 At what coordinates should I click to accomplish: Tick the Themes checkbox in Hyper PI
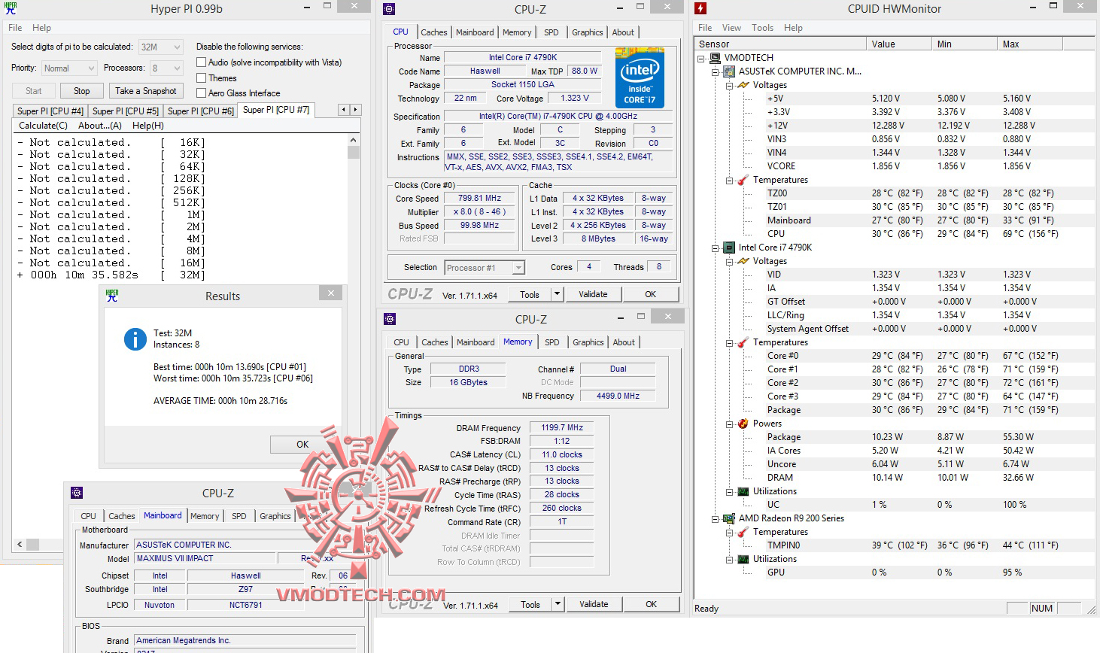click(x=201, y=77)
